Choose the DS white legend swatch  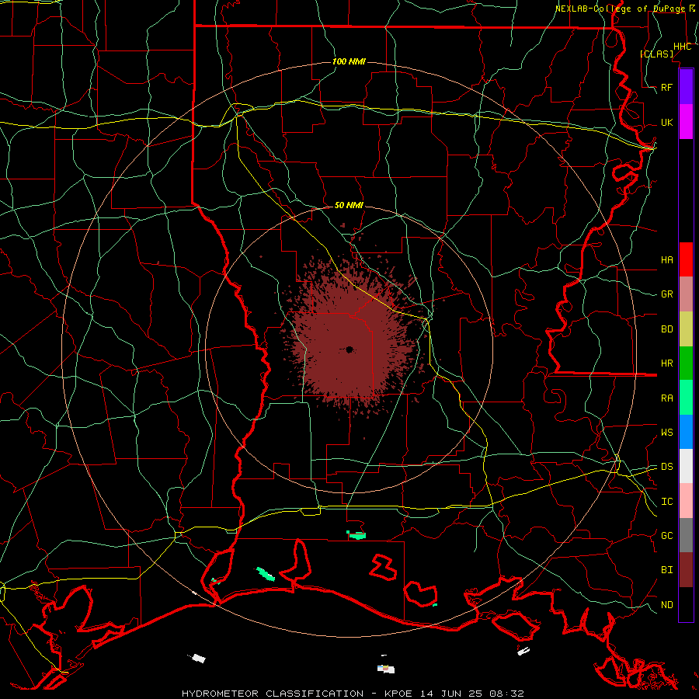click(686, 466)
